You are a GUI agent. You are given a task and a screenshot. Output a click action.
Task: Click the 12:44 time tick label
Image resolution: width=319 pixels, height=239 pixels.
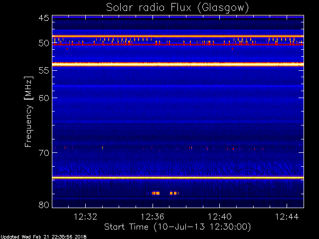(287, 217)
